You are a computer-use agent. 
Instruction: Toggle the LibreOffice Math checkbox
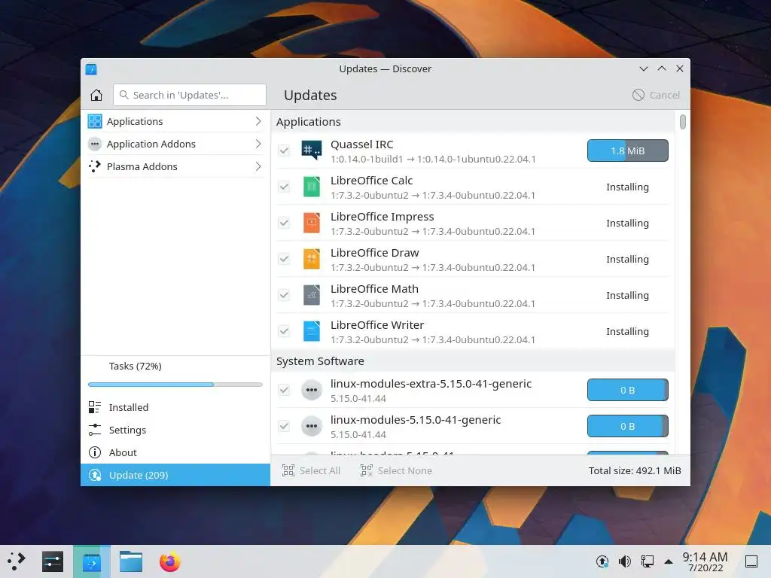(x=284, y=295)
